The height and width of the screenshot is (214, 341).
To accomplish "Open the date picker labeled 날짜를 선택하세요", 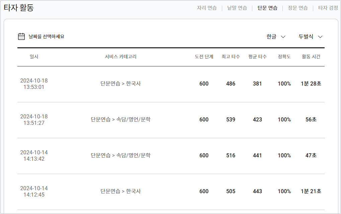I will [x=41, y=36].
